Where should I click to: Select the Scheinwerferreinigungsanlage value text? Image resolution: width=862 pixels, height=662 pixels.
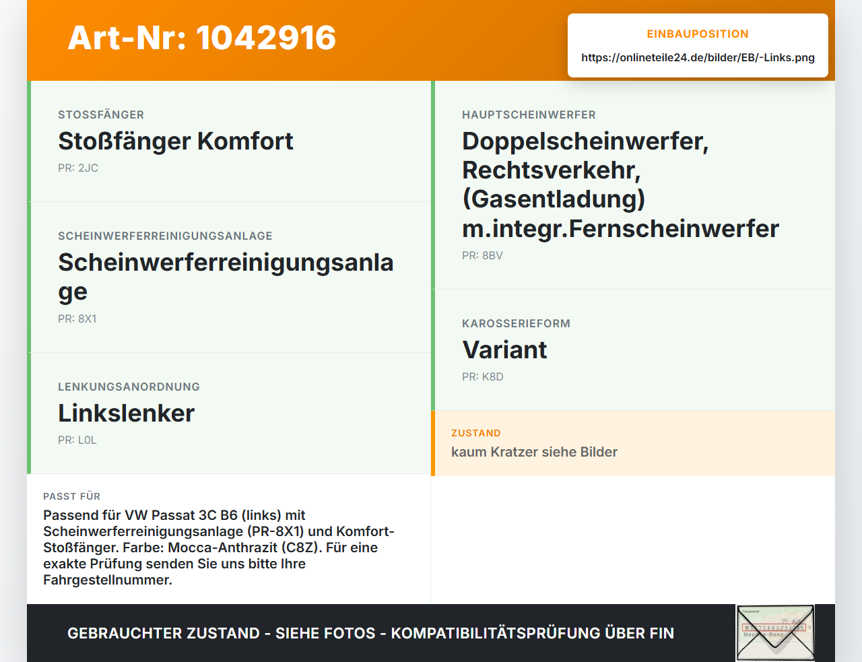click(226, 277)
